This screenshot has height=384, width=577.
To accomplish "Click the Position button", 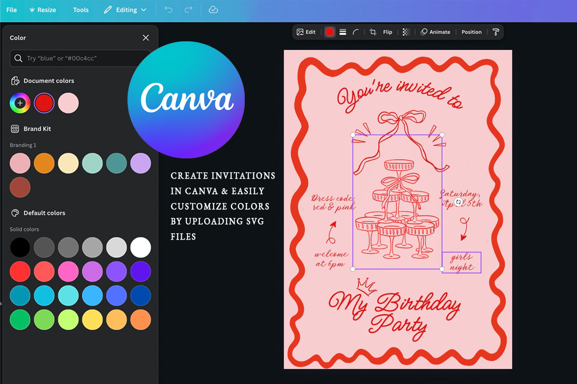I will coord(471,32).
